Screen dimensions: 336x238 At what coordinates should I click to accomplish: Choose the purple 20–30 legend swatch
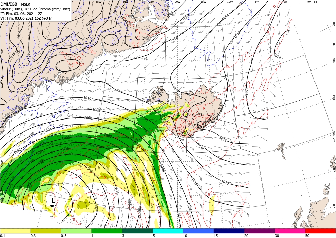(259, 231)
